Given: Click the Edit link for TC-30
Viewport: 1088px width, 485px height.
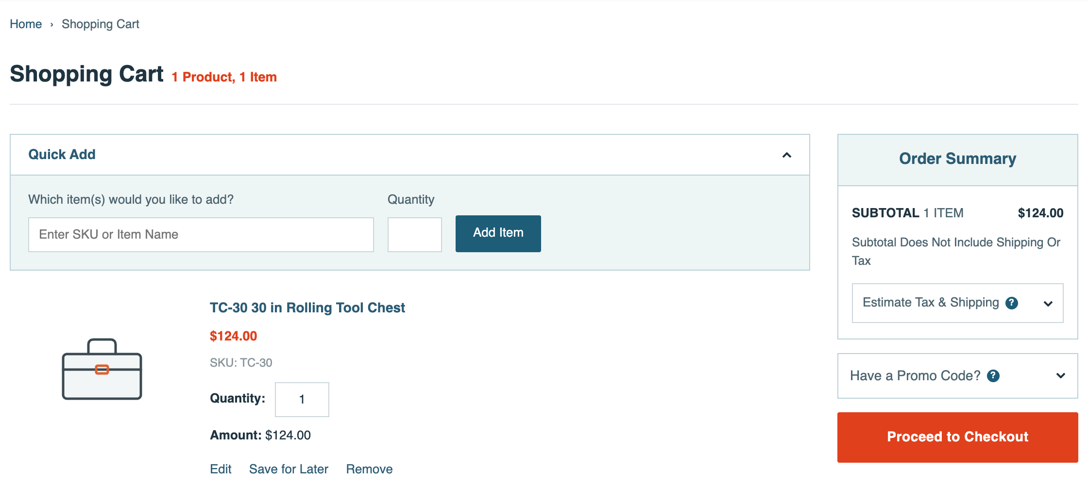Looking at the screenshot, I should (221, 469).
